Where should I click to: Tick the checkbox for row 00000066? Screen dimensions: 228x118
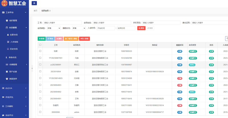coord(40,112)
